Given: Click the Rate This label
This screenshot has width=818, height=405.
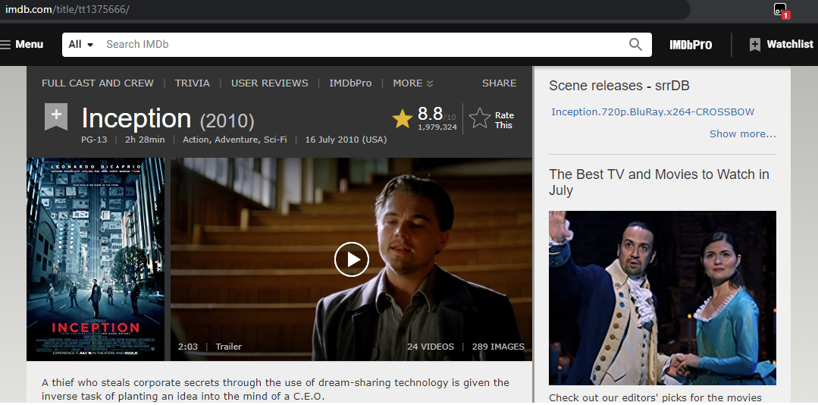Looking at the screenshot, I should pos(504,120).
